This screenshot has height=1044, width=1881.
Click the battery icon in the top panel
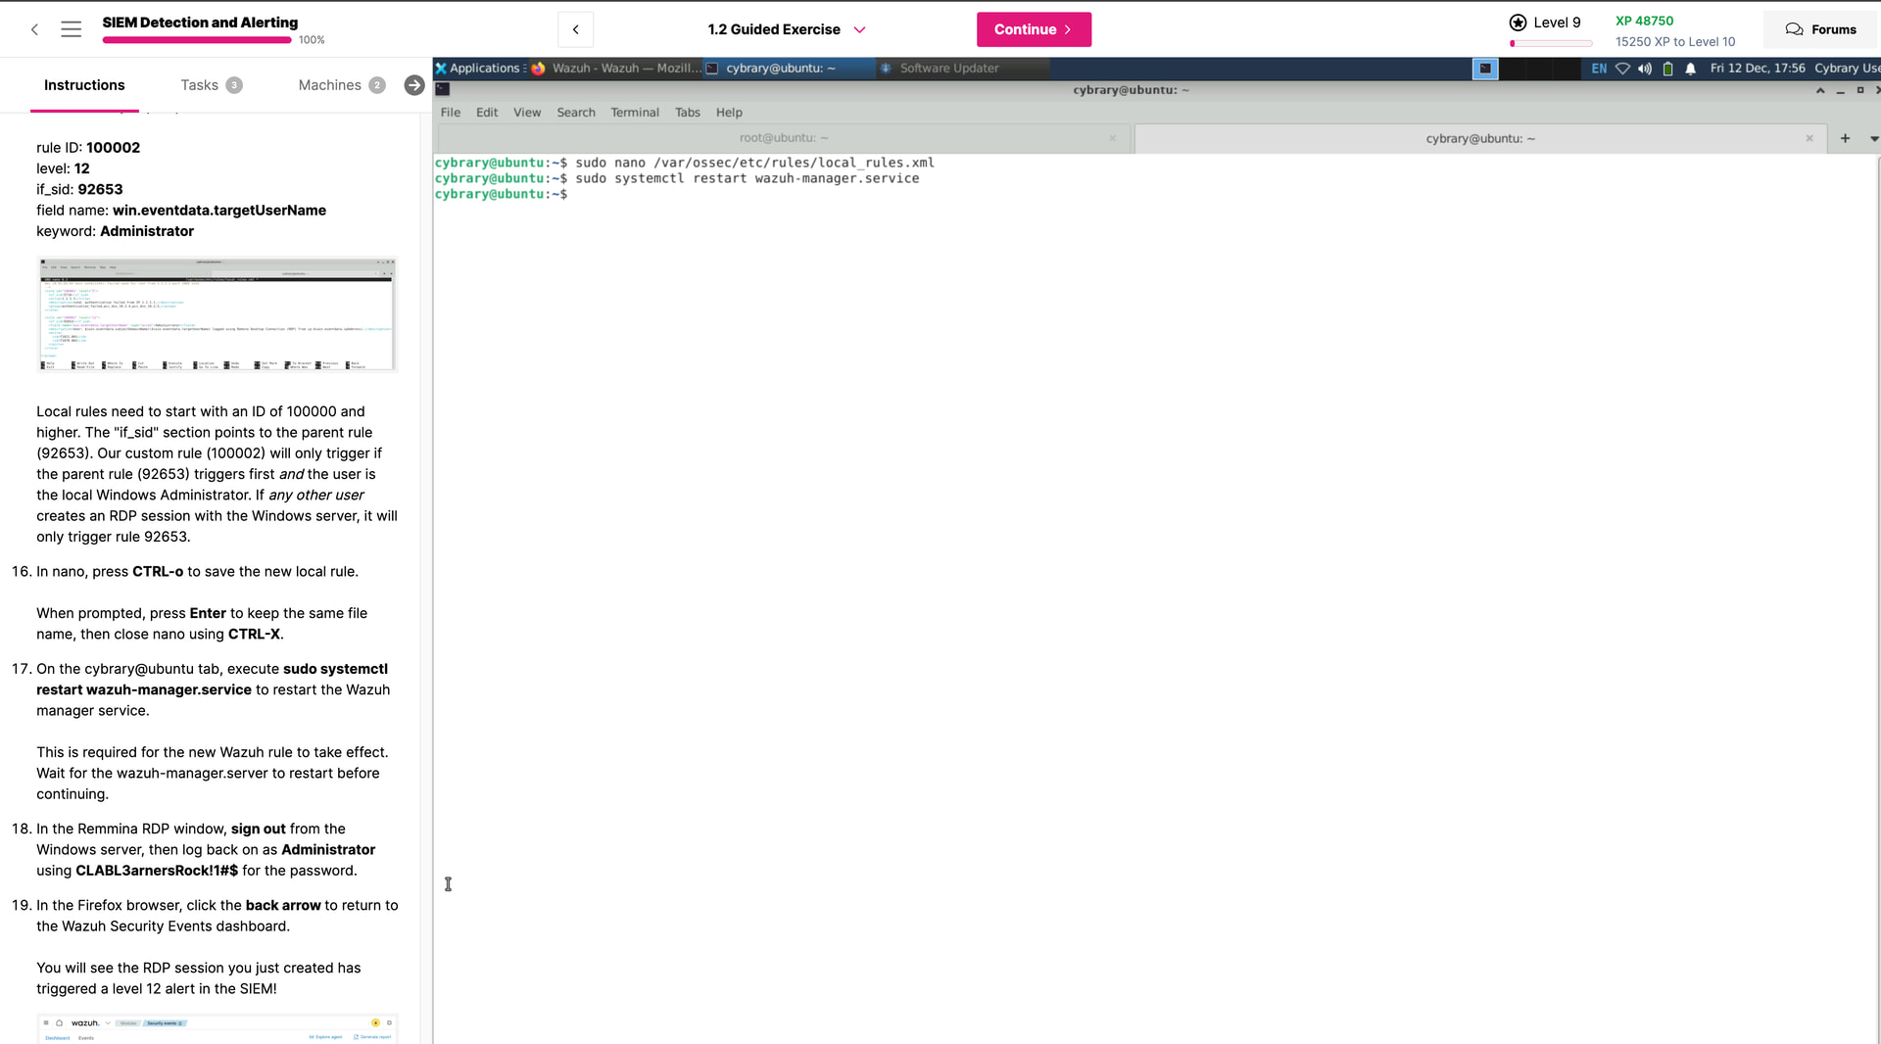coord(1667,69)
